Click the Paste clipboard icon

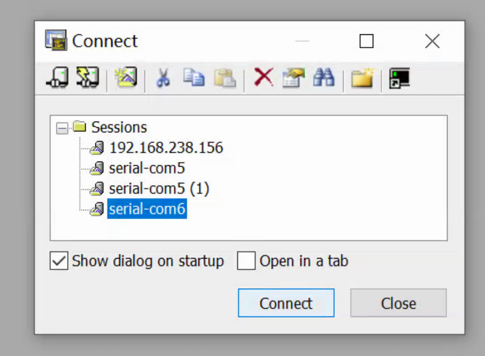pos(225,78)
